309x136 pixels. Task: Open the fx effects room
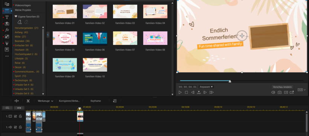7,30
